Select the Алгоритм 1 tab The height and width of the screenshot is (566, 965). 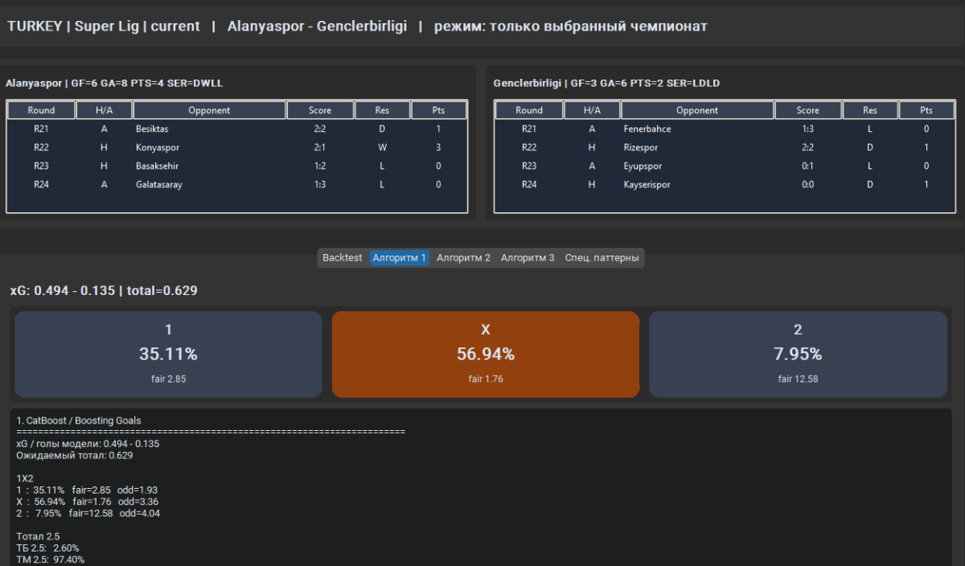(x=399, y=258)
